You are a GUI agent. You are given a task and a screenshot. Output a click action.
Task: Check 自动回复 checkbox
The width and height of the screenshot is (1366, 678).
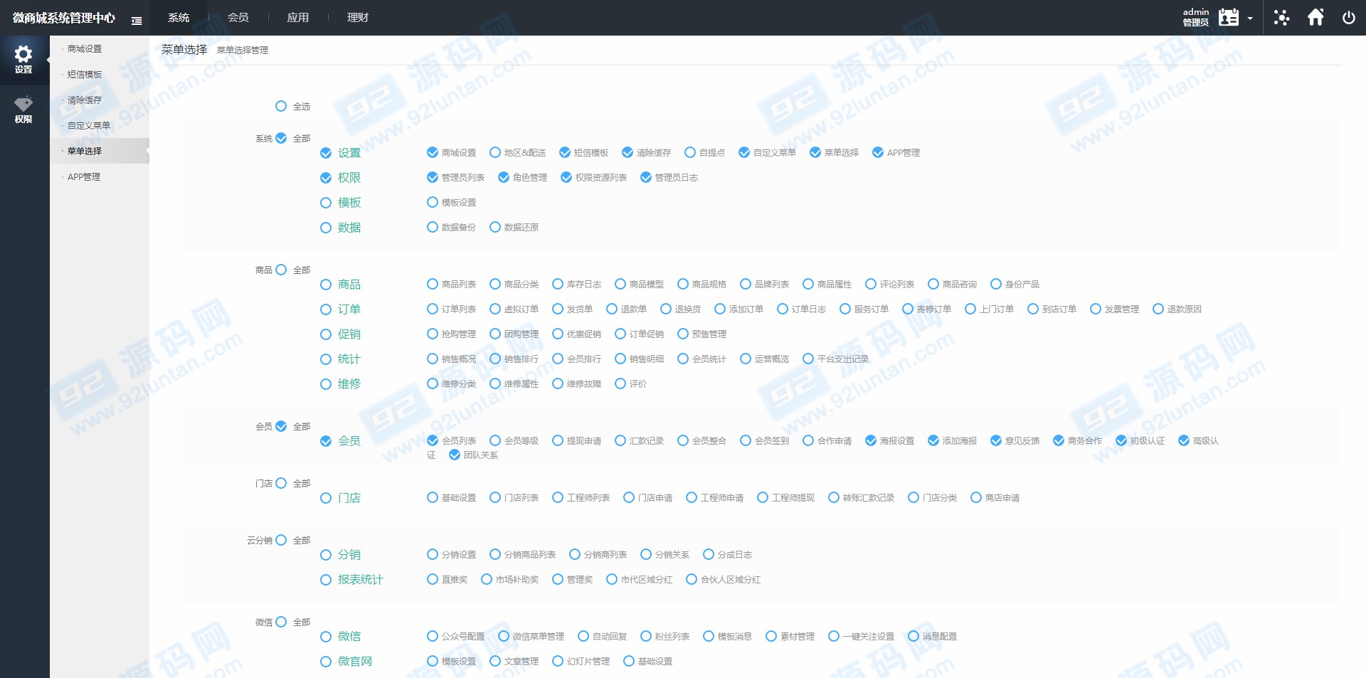583,637
